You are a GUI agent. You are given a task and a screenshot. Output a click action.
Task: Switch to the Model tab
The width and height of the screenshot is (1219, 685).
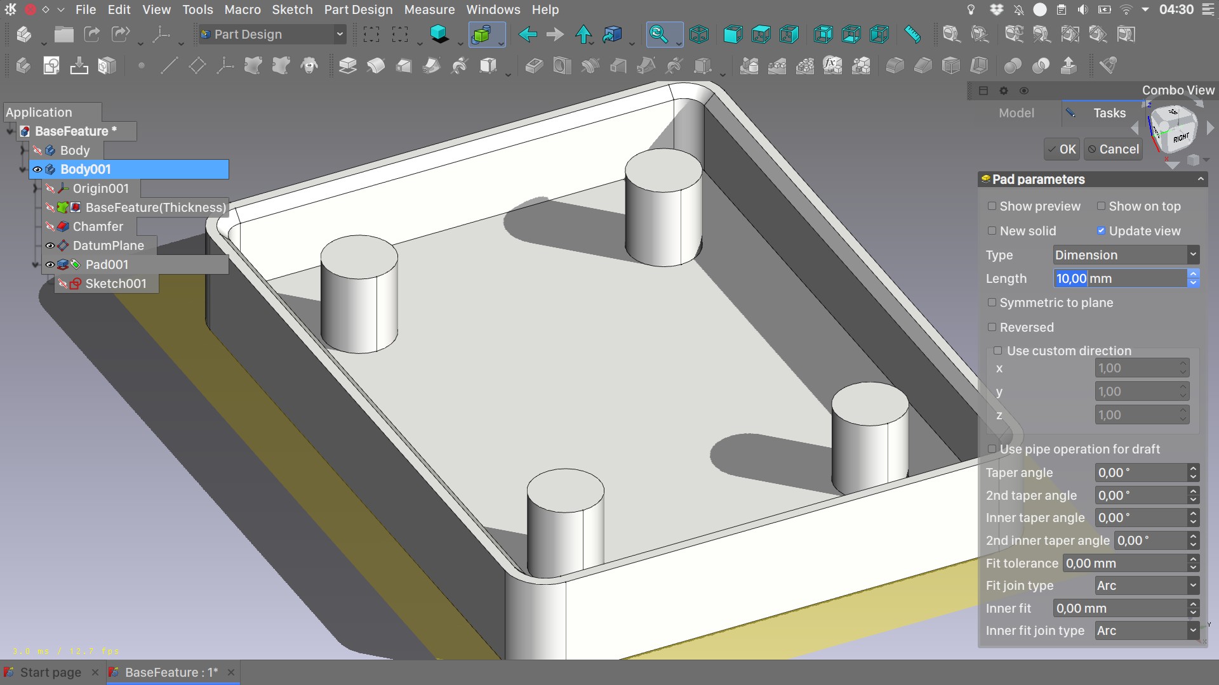(x=1016, y=113)
